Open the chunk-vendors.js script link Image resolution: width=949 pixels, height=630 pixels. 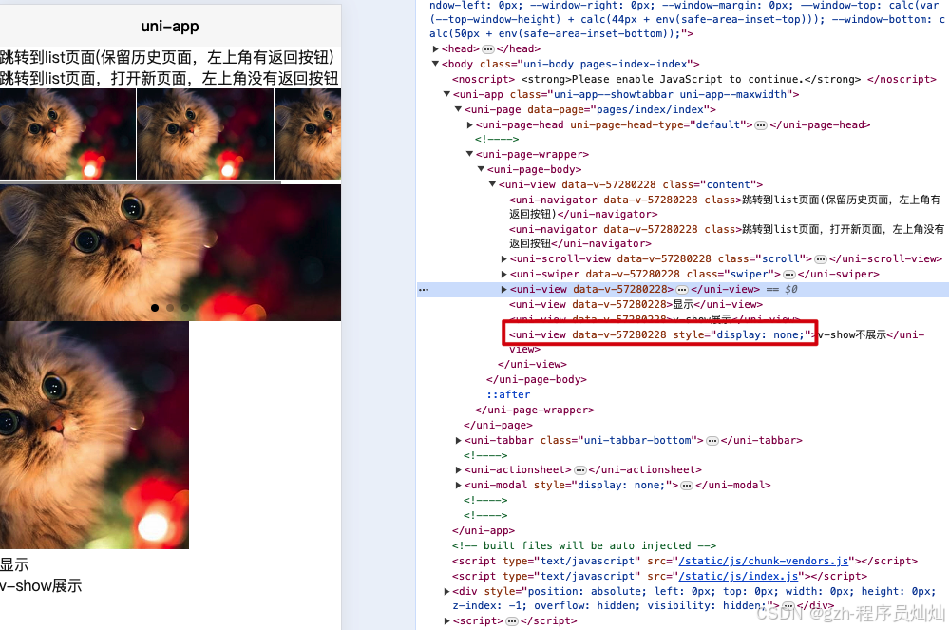[x=763, y=561]
